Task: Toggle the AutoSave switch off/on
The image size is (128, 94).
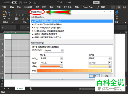Action: (14, 3)
